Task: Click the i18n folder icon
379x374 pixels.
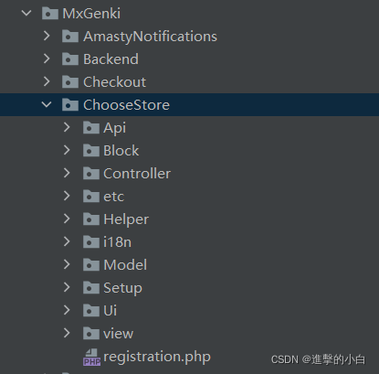Action: [91, 242]
